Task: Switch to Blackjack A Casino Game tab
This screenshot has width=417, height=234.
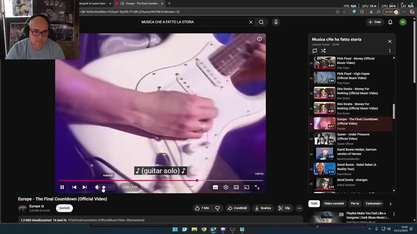Action: click(x=94, y=4)
